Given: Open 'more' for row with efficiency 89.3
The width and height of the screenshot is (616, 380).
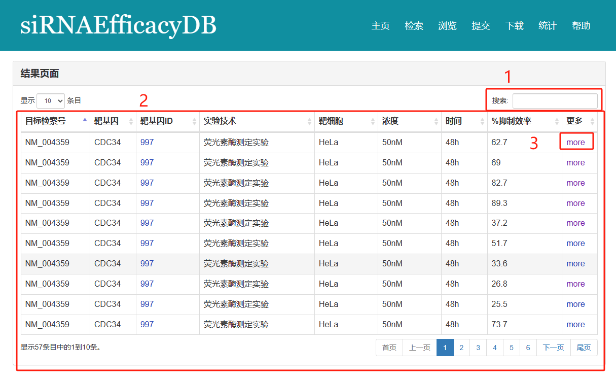Looking at the screenshot, I should click(x=575, y=203).
